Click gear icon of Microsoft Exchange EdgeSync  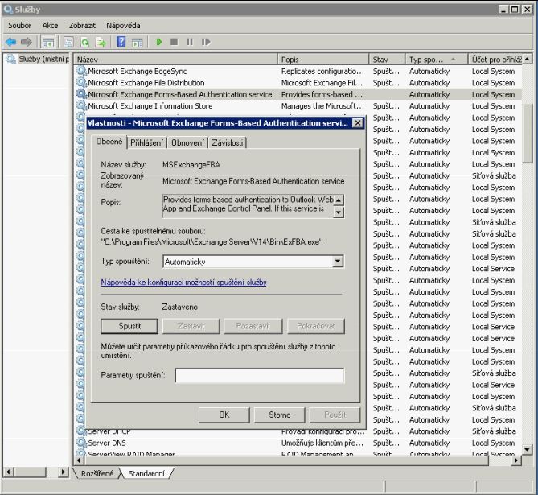coord(81,71)
